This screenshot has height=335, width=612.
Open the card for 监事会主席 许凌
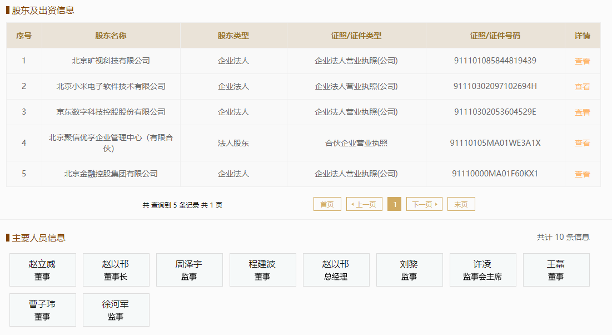coord(482,269)
